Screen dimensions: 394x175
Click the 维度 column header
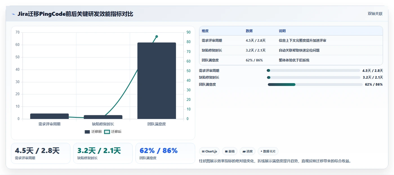point(205,31)
